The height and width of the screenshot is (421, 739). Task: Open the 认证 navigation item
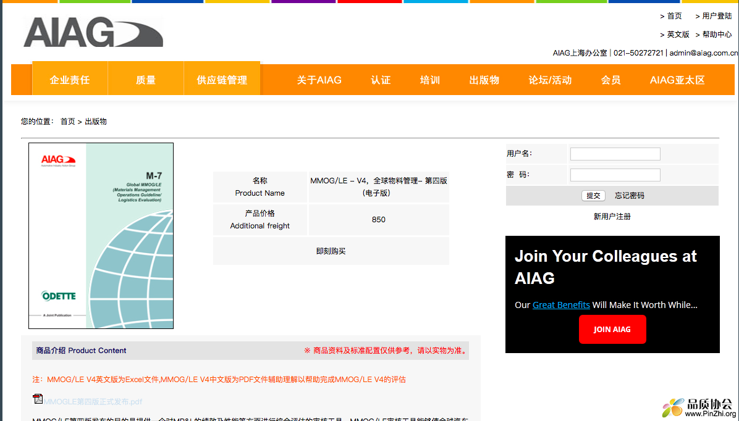coord(381,80)
